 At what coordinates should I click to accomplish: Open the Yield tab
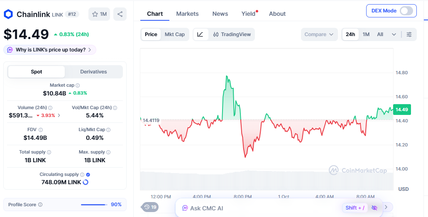248,14
